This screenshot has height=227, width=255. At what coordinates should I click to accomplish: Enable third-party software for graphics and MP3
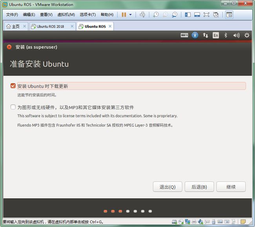13,107
